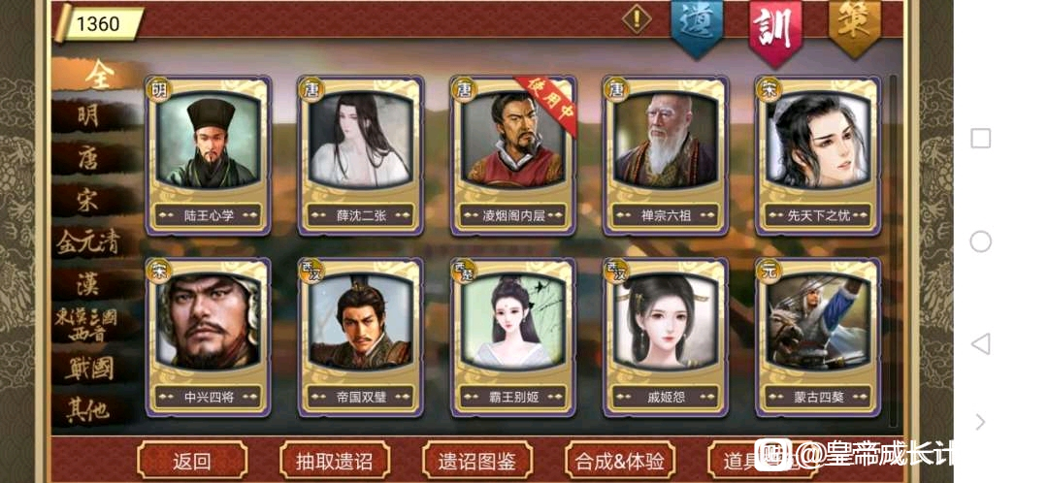Select the 全 category tab
1048x483 pixels.
(98, 75)
